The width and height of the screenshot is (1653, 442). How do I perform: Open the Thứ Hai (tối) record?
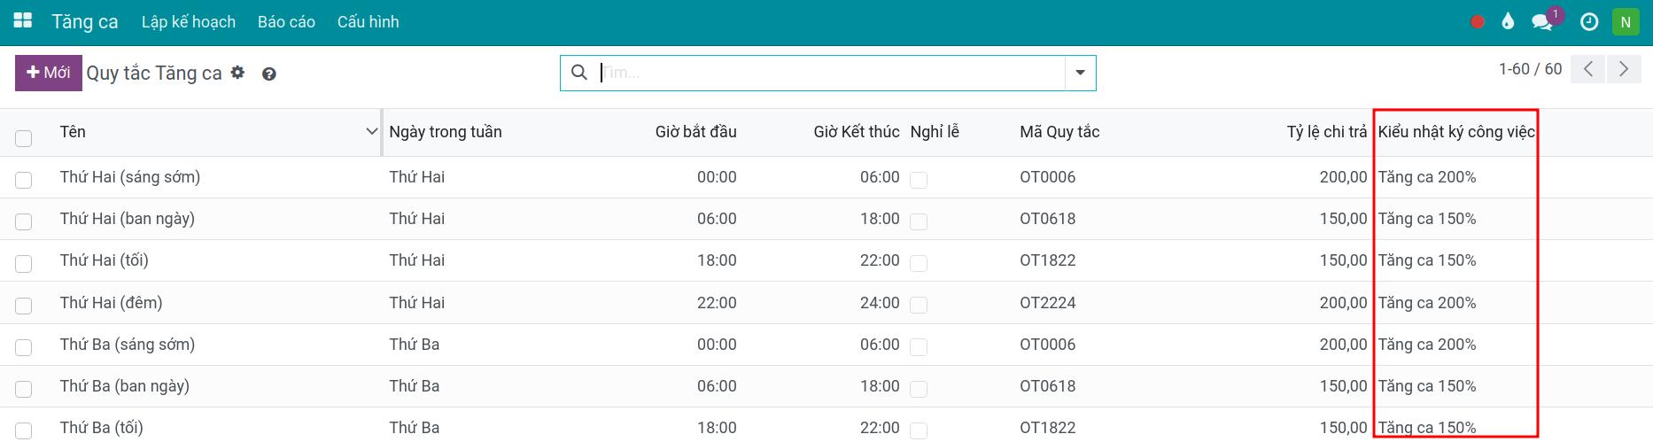105,260
